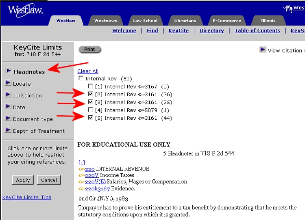Check headnote [4] Internal Rev 5079 checkbox
Image resolution: width=305 pixels, height=220 pixels.
point(90,110)
